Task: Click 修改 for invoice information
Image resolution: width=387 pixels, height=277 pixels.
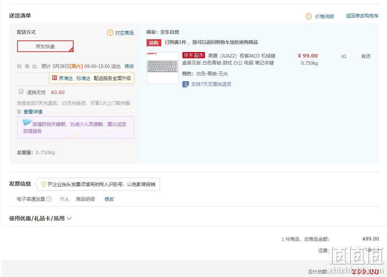Action: [x=109, y=199]
